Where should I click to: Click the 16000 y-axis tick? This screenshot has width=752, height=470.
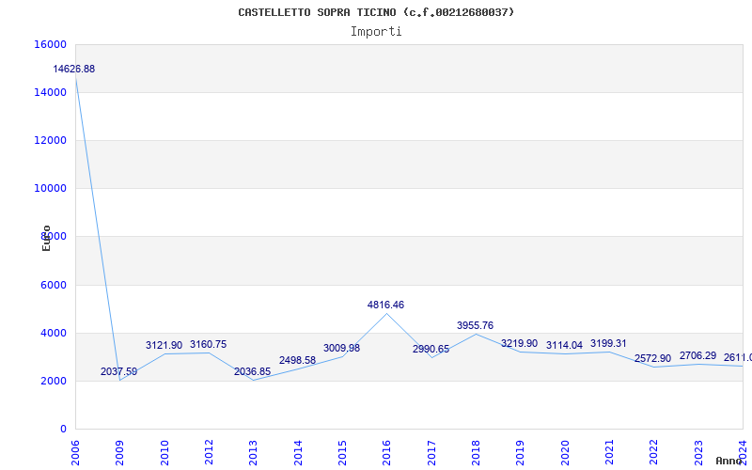pyautogui.click(x=51, y=44)
